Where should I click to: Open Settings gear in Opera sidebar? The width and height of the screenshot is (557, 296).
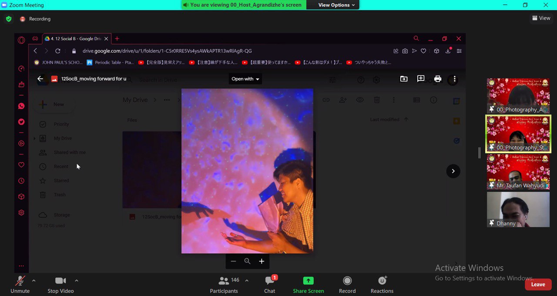click(21, 213)
